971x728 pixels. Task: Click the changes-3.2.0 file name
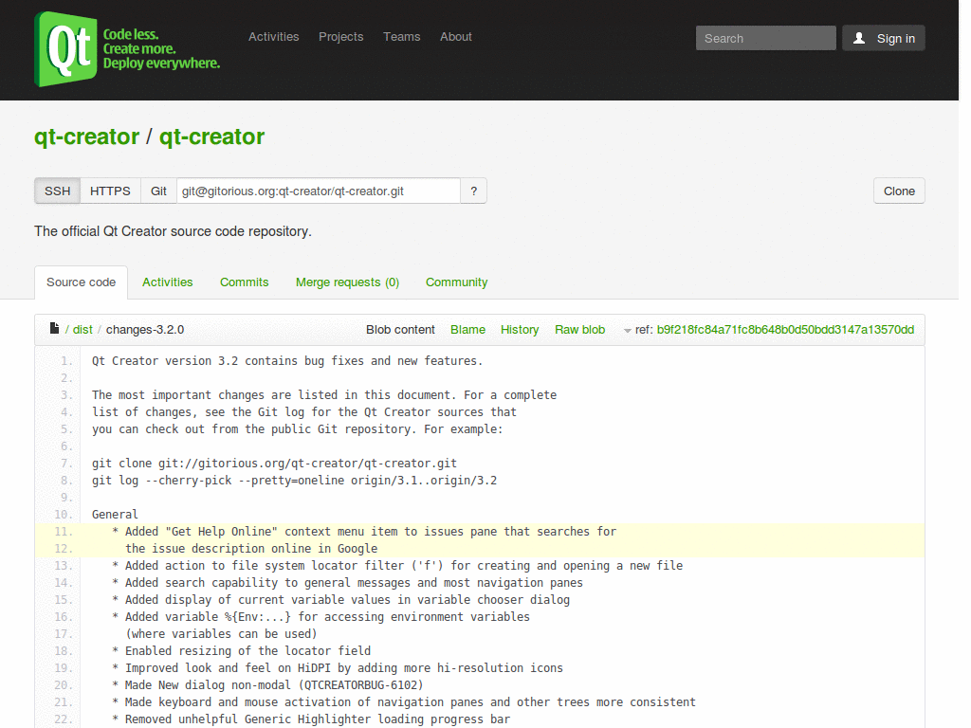tap(145, 330)
